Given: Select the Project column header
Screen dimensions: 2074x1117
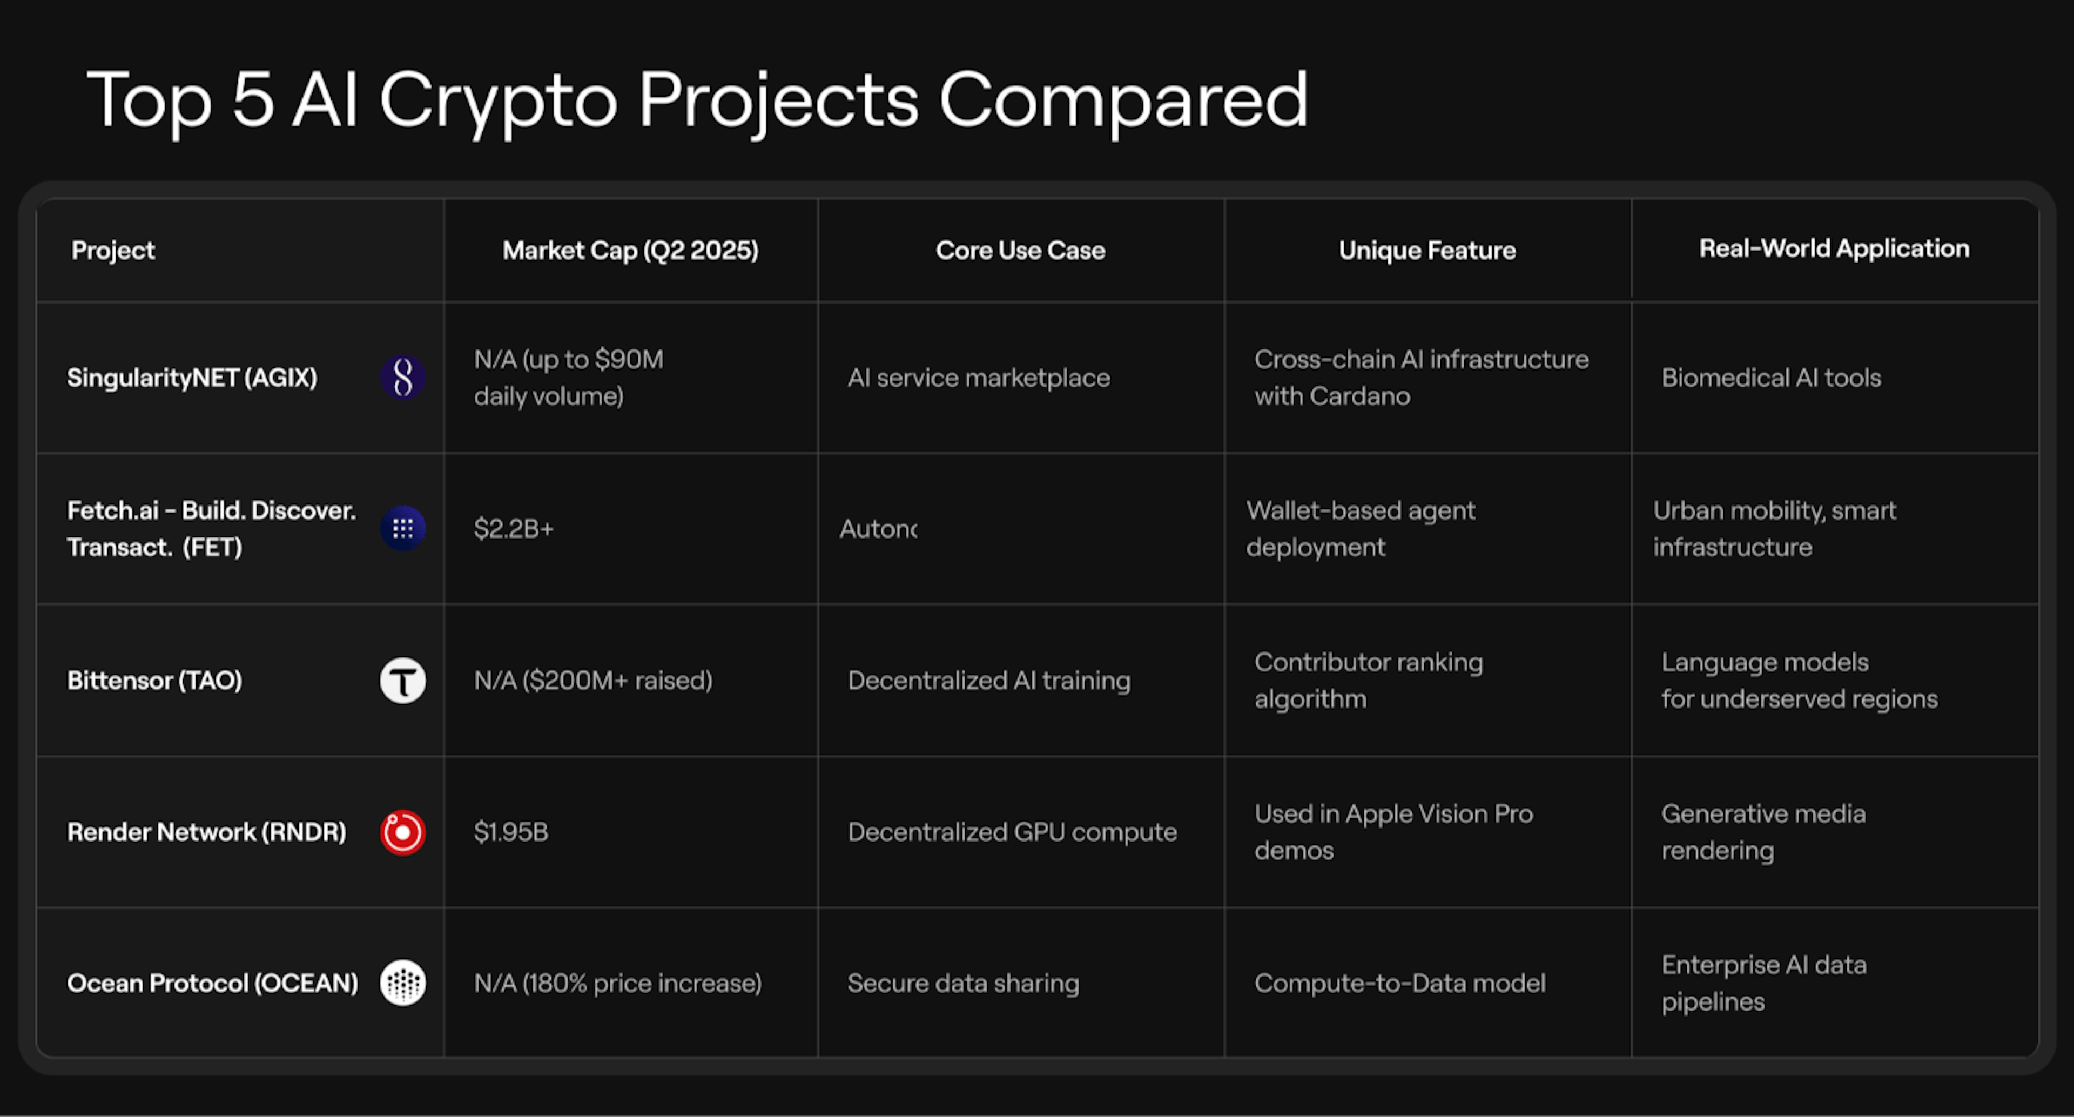Looking at the screenshot, I should coord(113,251).
